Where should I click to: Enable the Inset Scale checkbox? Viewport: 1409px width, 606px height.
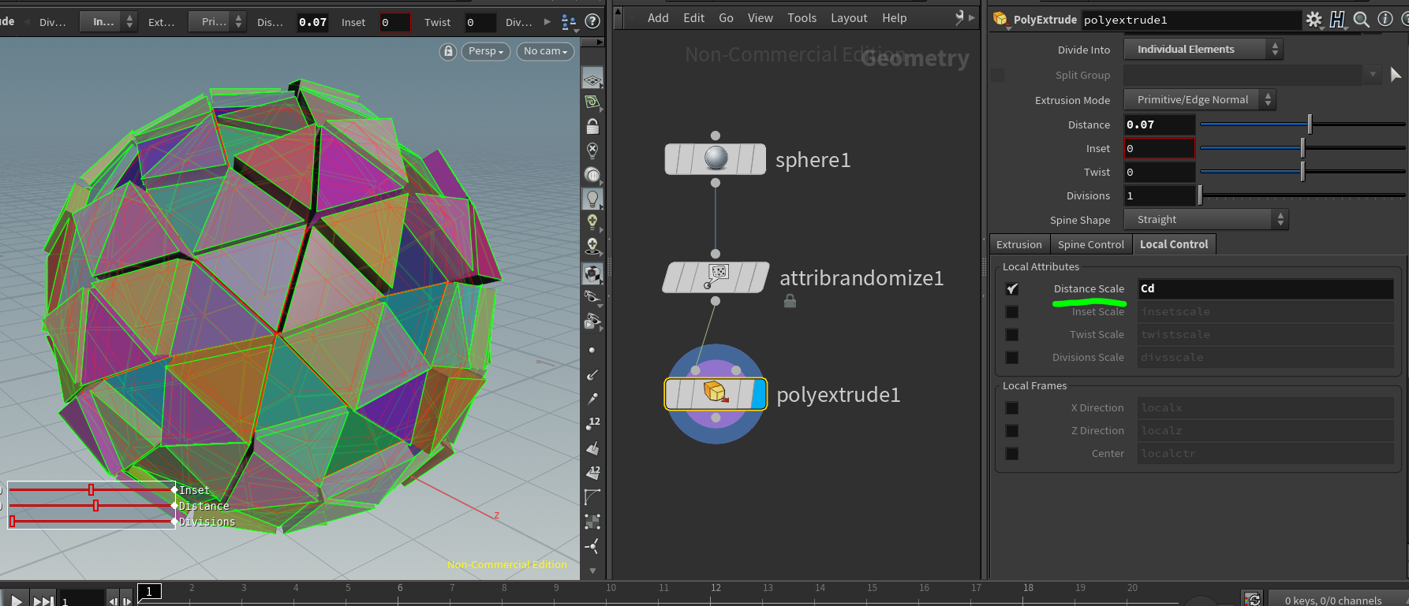coord(1012,312)
